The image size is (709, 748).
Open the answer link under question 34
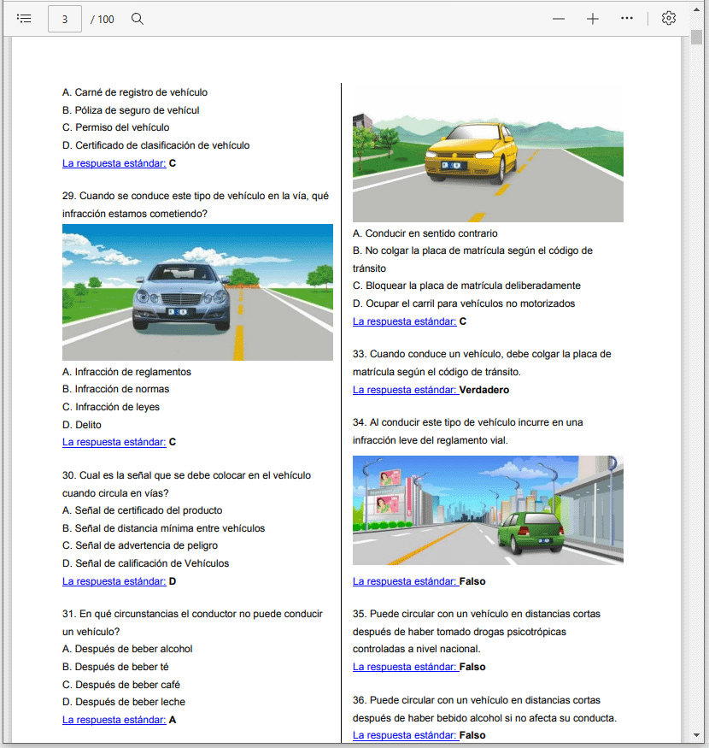(404, 581)
